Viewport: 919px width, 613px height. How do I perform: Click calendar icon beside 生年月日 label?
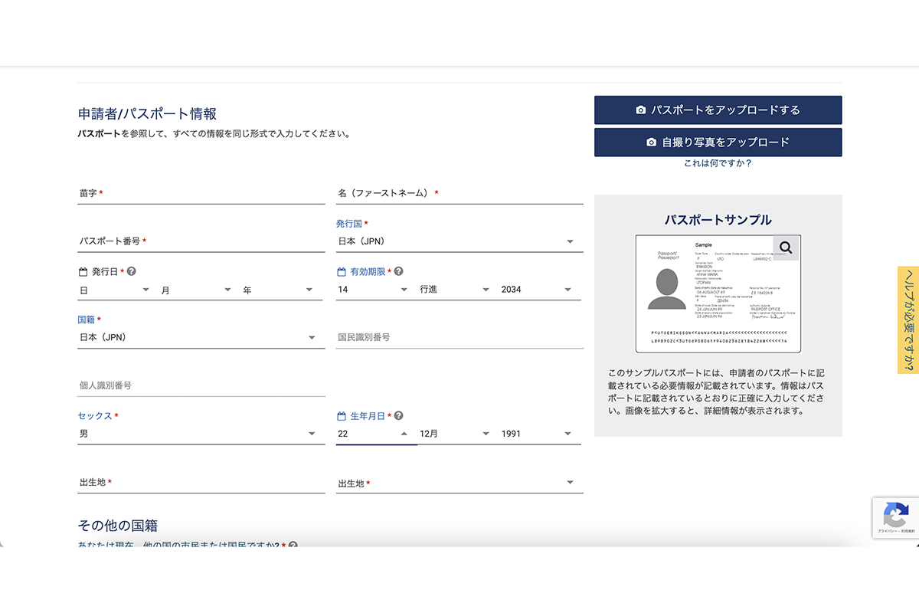pyautogui.click(x=342, y=416)
